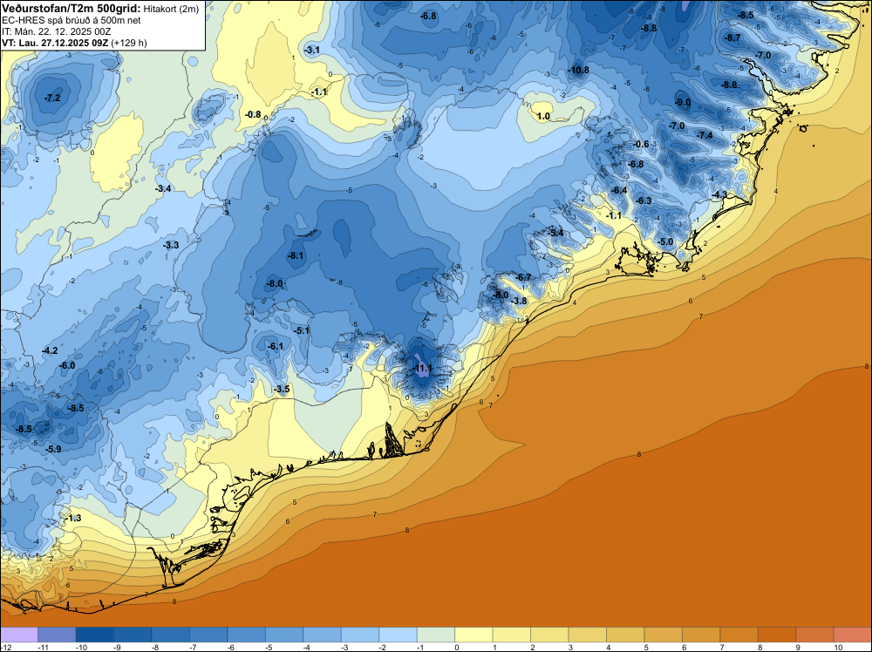Click the '-7.4' temperature label
Image resolution: width=872 pixels, height=652 pixels.
705,136
